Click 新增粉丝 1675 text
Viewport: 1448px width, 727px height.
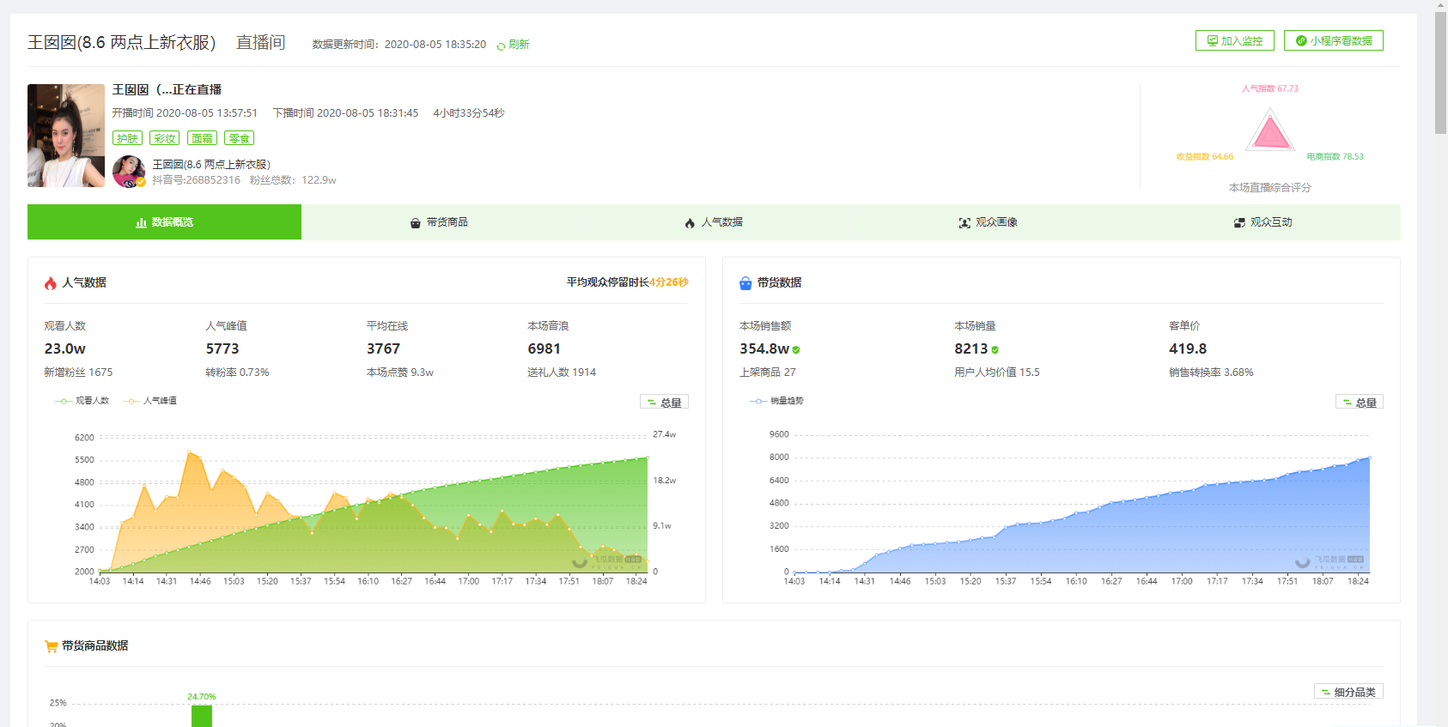click(78, 373)
